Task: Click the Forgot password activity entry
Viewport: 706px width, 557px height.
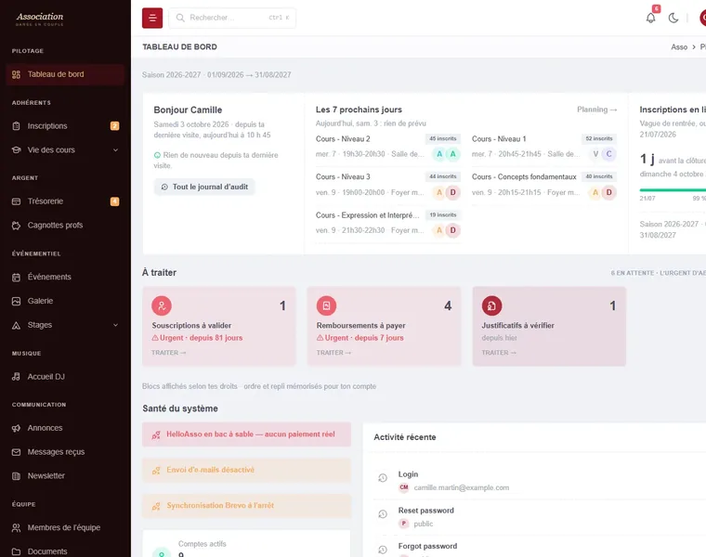Action: click(x=540, y=548)
